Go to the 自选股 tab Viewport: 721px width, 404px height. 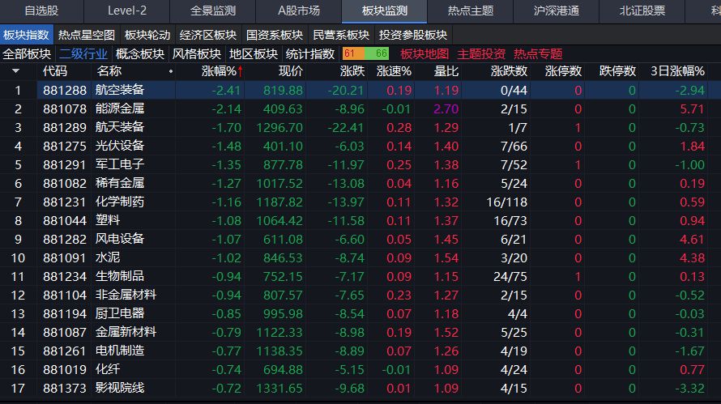click(41, 11)
